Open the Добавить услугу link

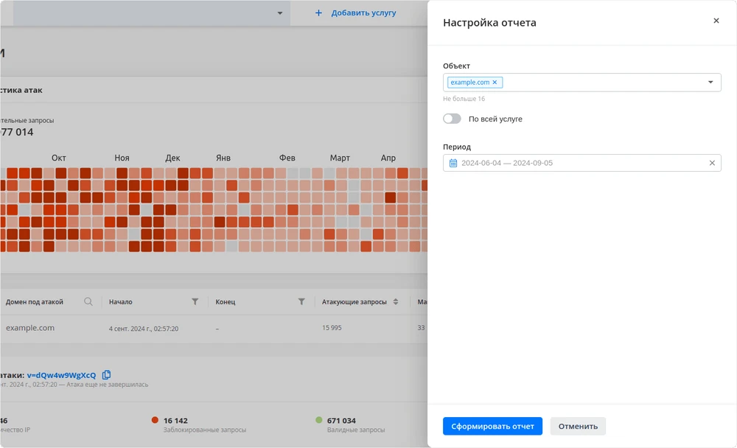[x=363, y=13]
